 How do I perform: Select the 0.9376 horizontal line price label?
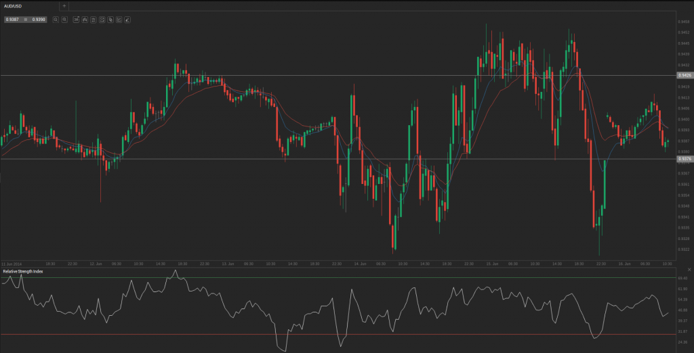coord(684,159)
